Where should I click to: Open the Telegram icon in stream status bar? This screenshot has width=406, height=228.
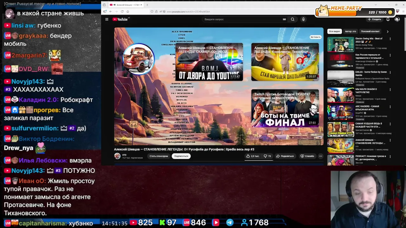[230, 223]
